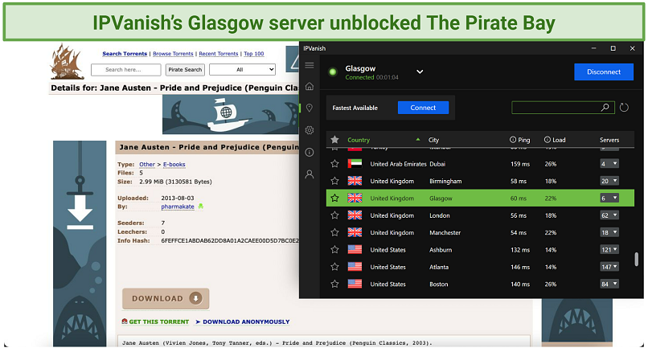Open Manchester servers dropdown showing 18
The height and width of the screenshot is (352, 648).
coord(609,232)
